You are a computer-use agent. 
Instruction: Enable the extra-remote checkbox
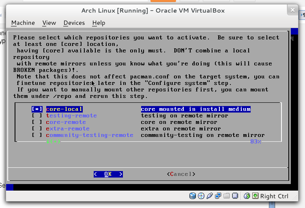[x=37, y=128]
